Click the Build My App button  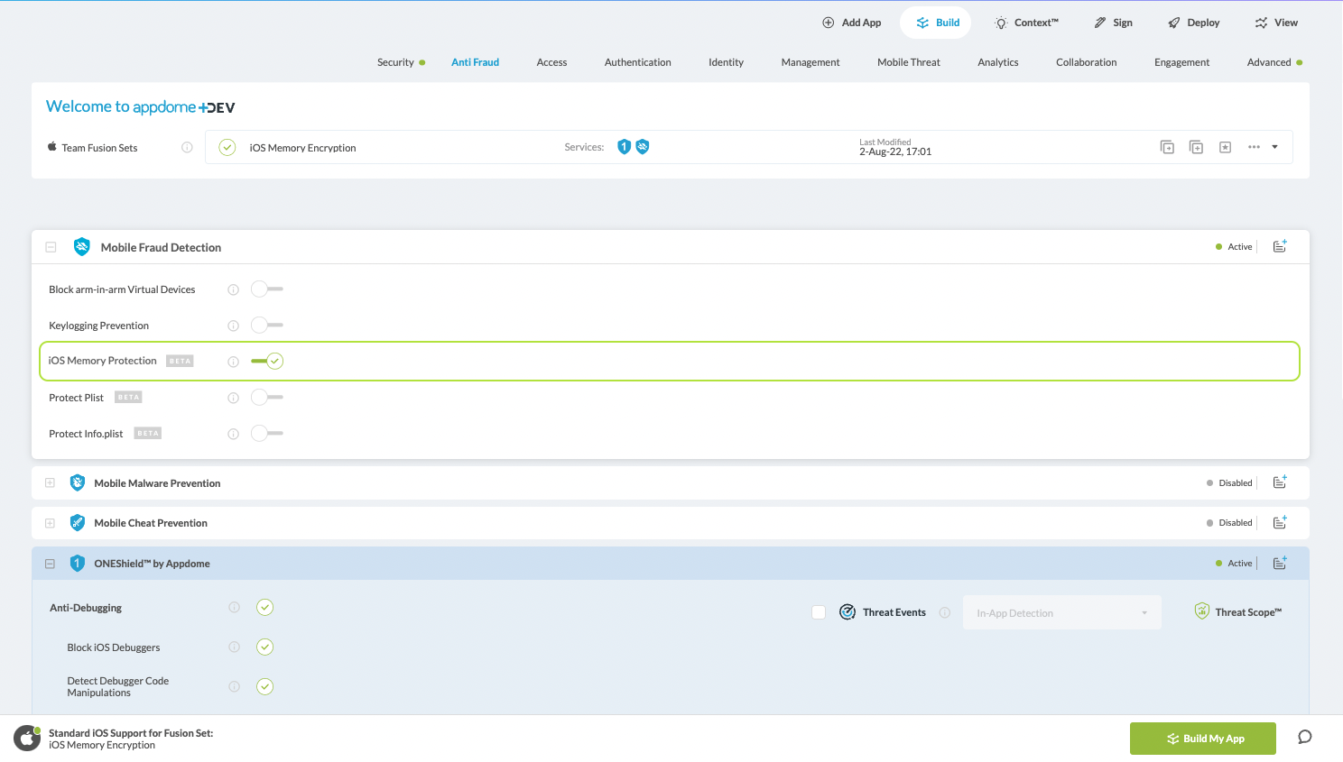(1202, 739)
